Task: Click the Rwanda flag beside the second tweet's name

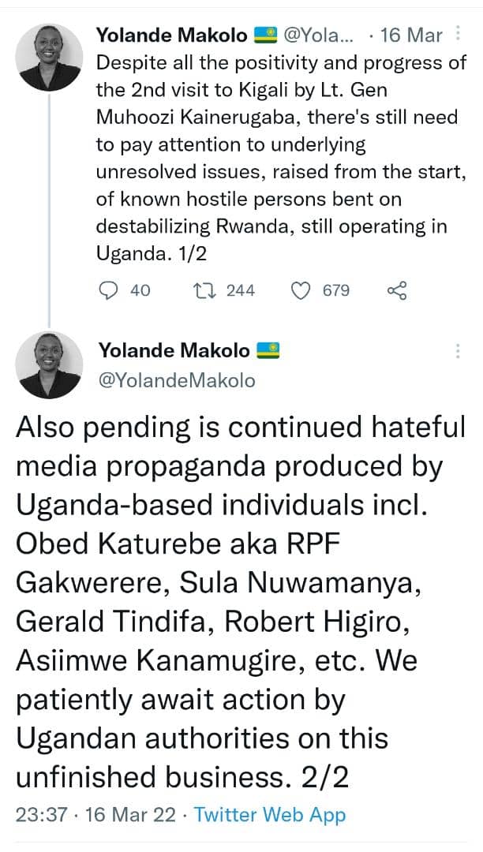Action: click(x=269, y=350)
